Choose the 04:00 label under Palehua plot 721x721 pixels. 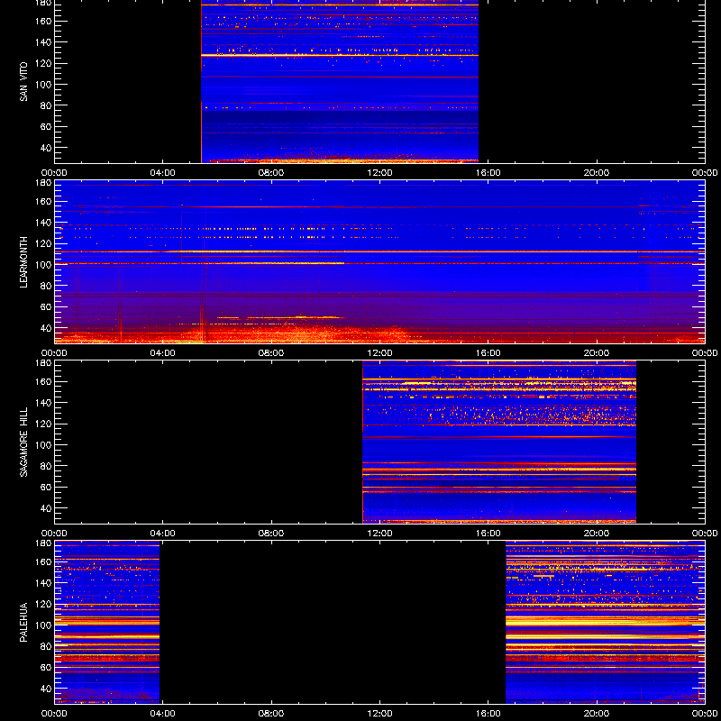coord(163,714)
